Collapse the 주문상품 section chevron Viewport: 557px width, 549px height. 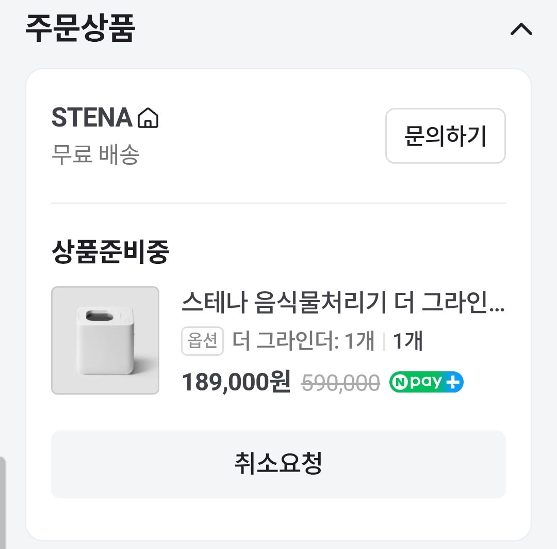coord(521,30)
